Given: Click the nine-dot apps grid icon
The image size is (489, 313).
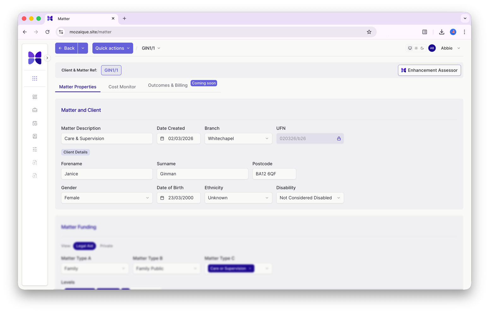Looking at the screenshot, I should click(x=35, y=78).
